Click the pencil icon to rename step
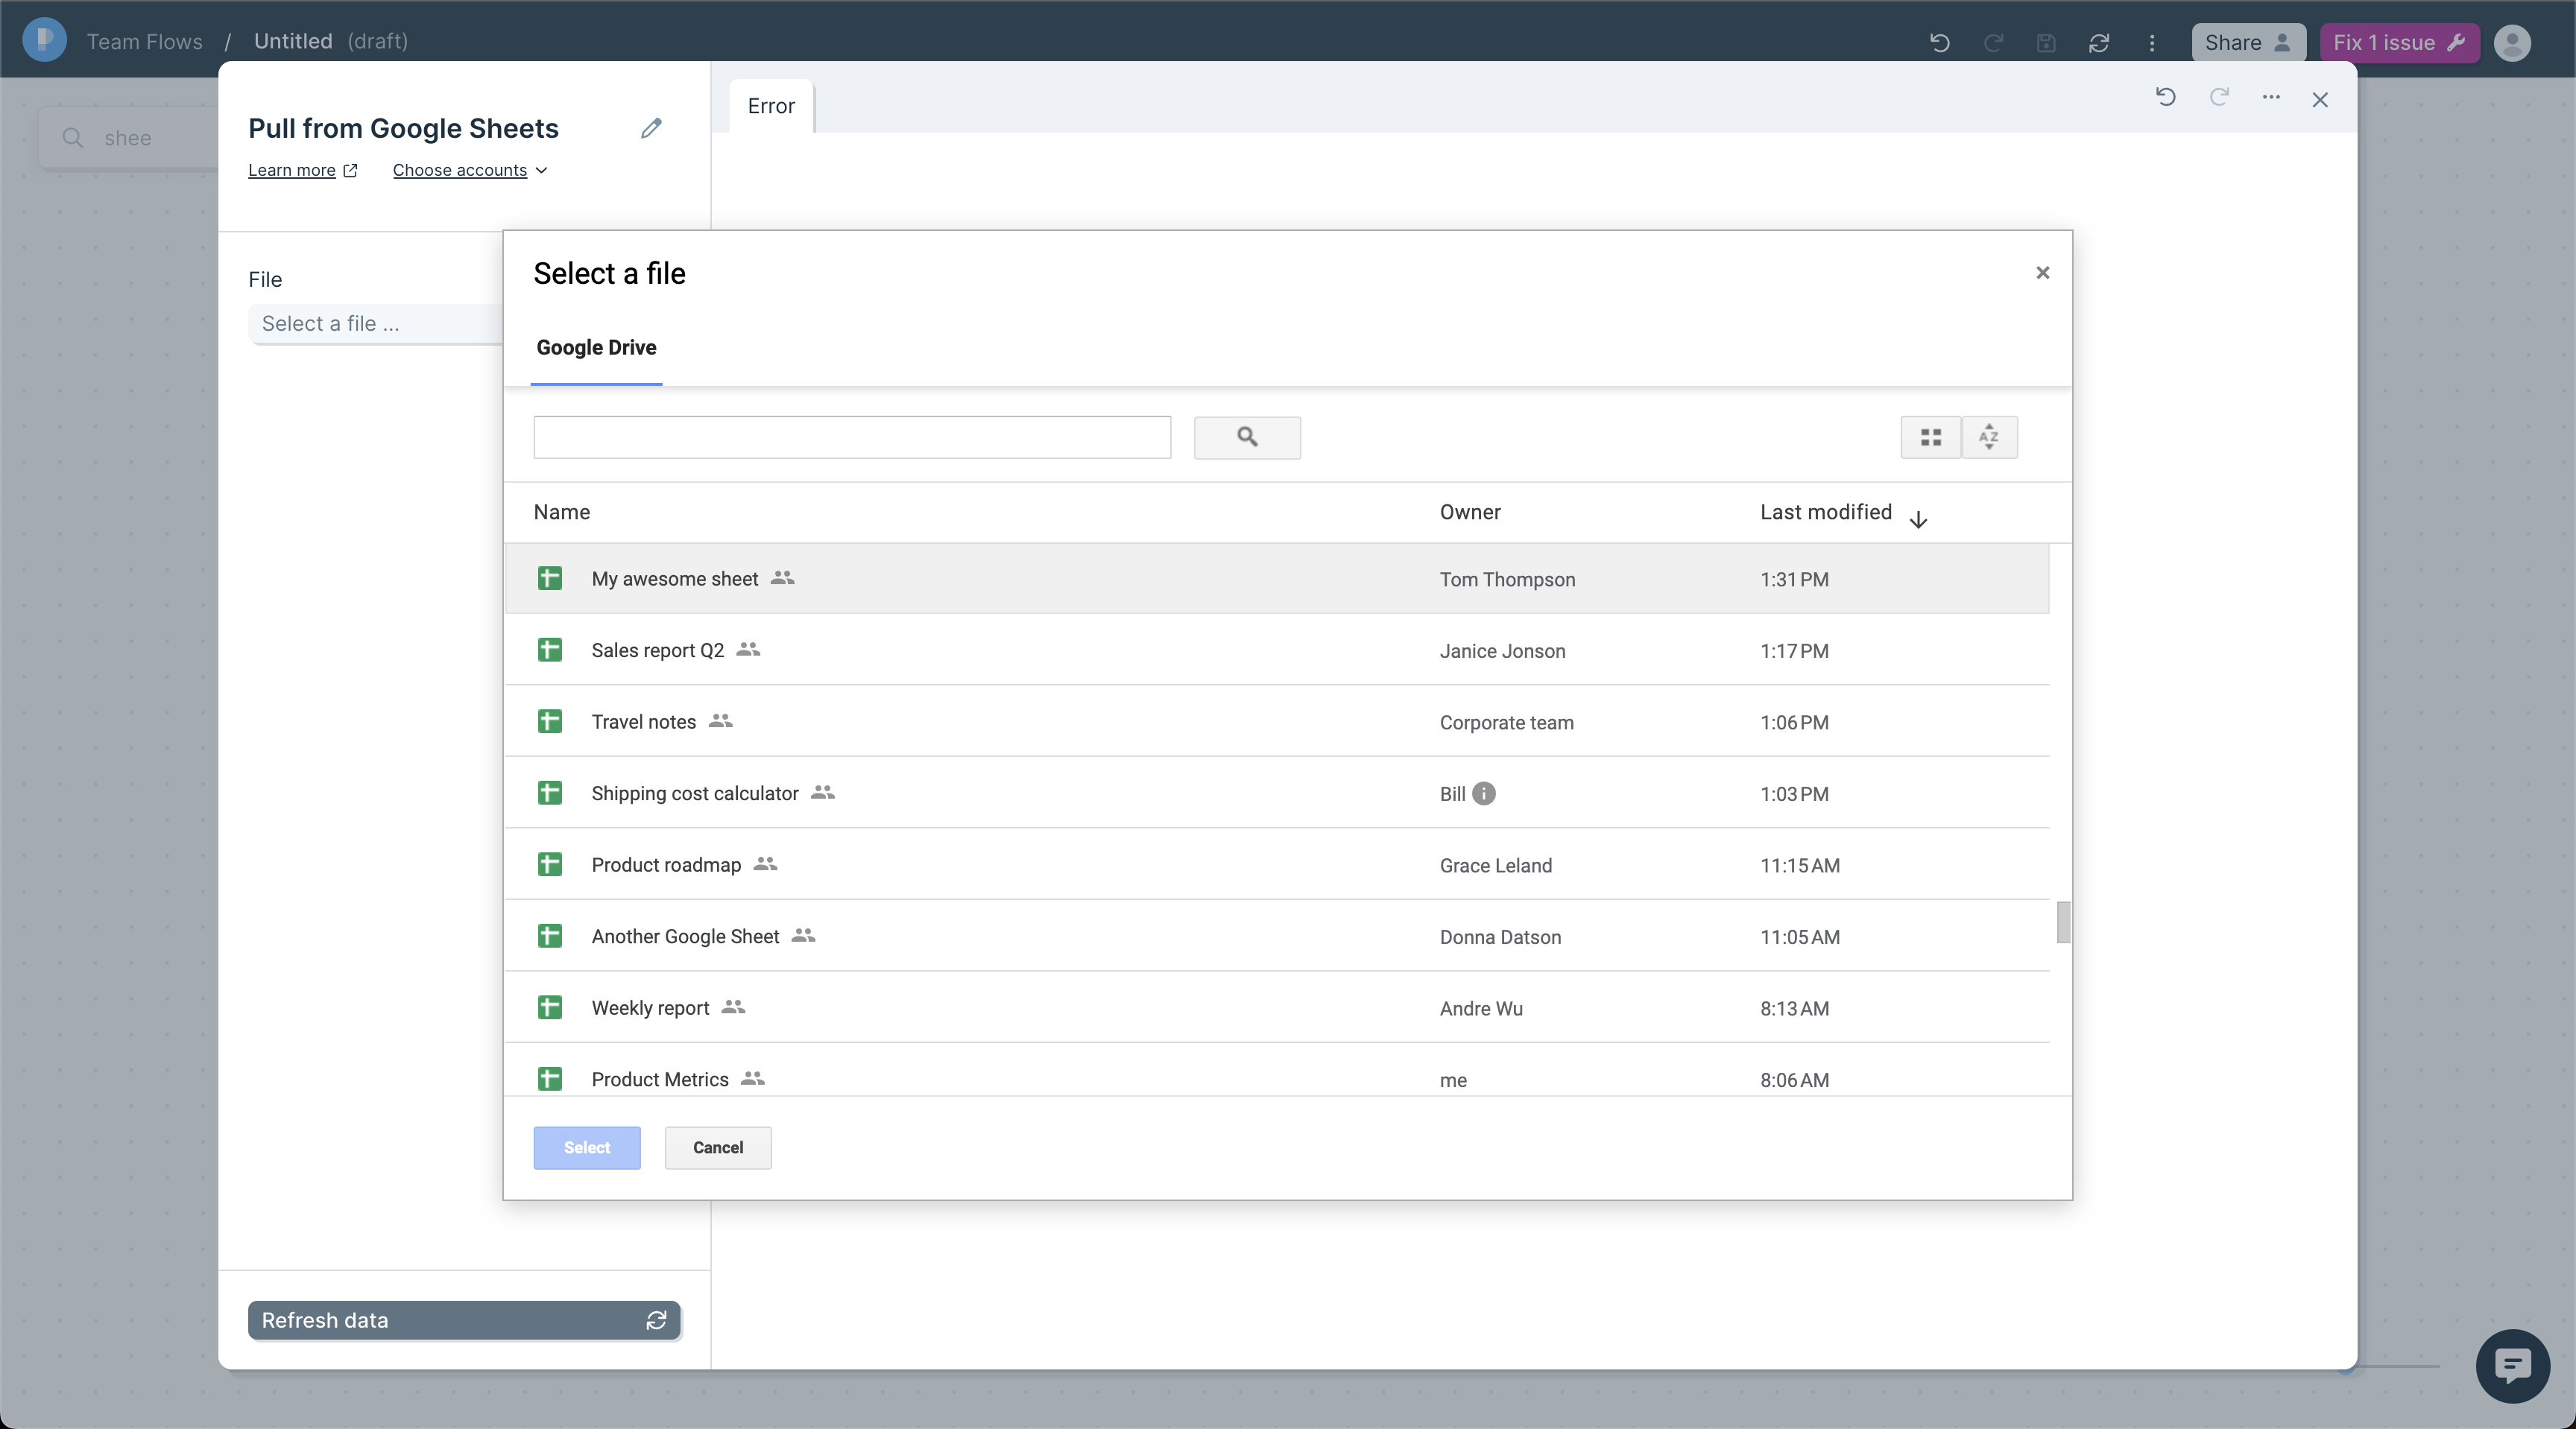 pos(651,128)
